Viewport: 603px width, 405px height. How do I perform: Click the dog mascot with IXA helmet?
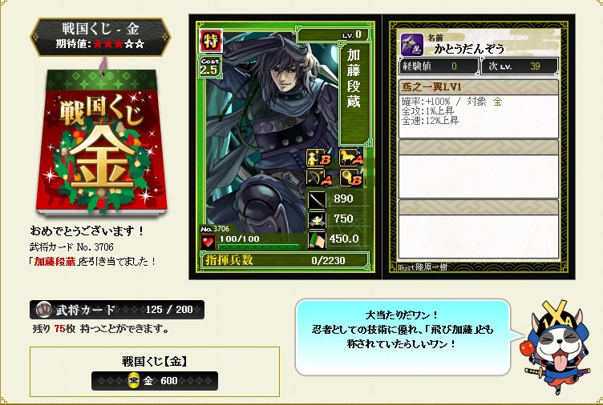point(556,346)
